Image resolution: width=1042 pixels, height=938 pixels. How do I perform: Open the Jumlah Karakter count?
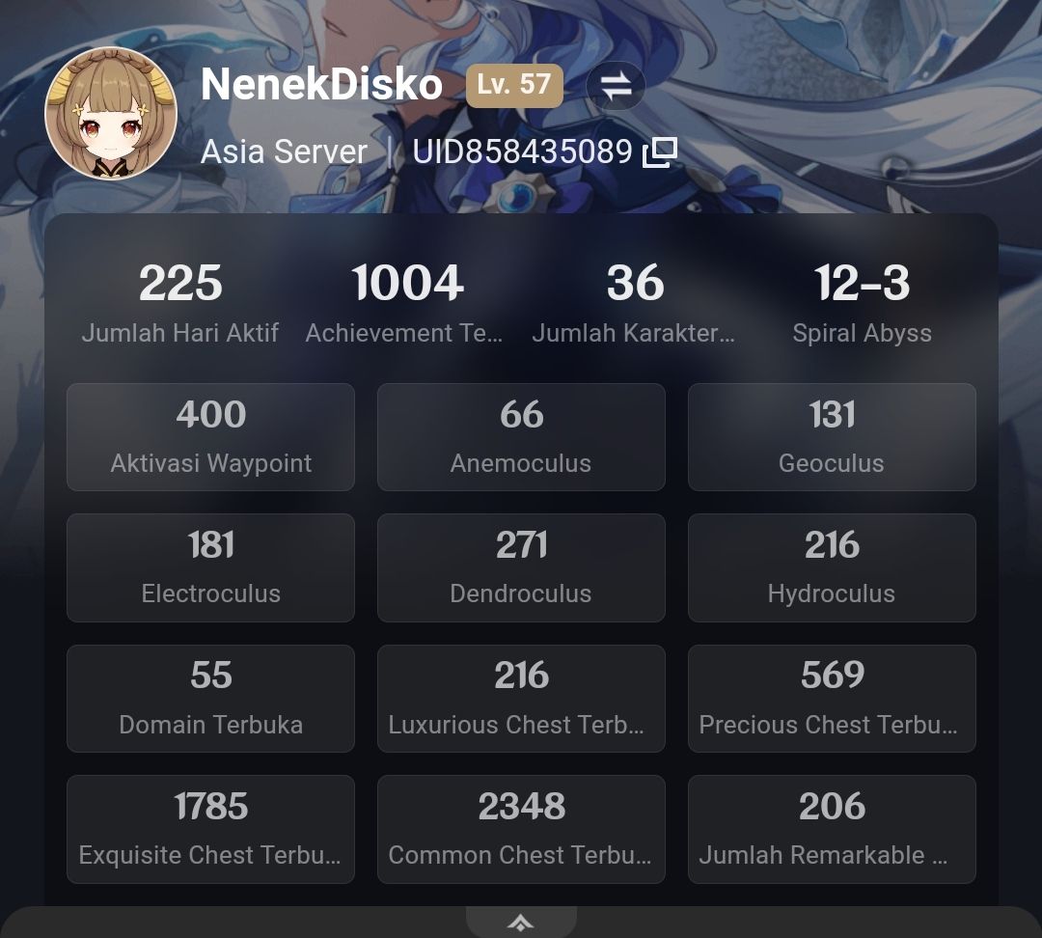coord(635,302)
